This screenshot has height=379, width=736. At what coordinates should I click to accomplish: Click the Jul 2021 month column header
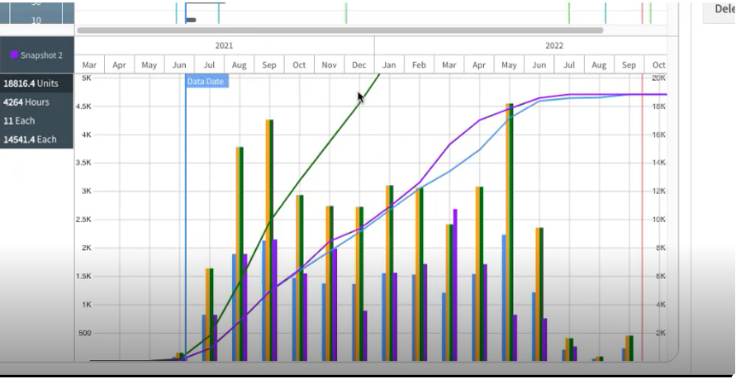(209, 64)
